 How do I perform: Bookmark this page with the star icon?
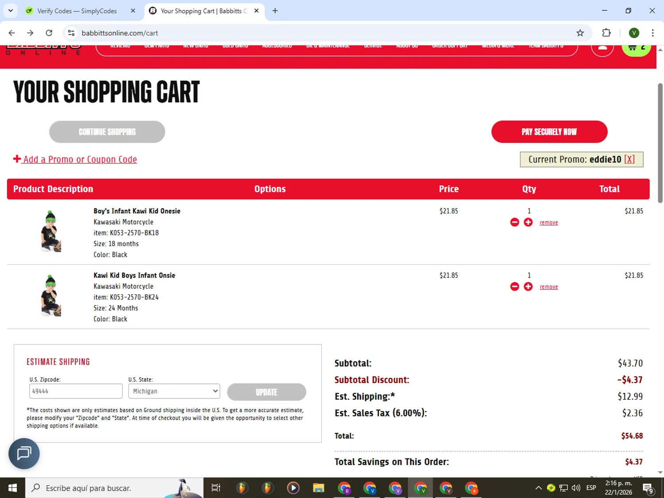point(580,33)
